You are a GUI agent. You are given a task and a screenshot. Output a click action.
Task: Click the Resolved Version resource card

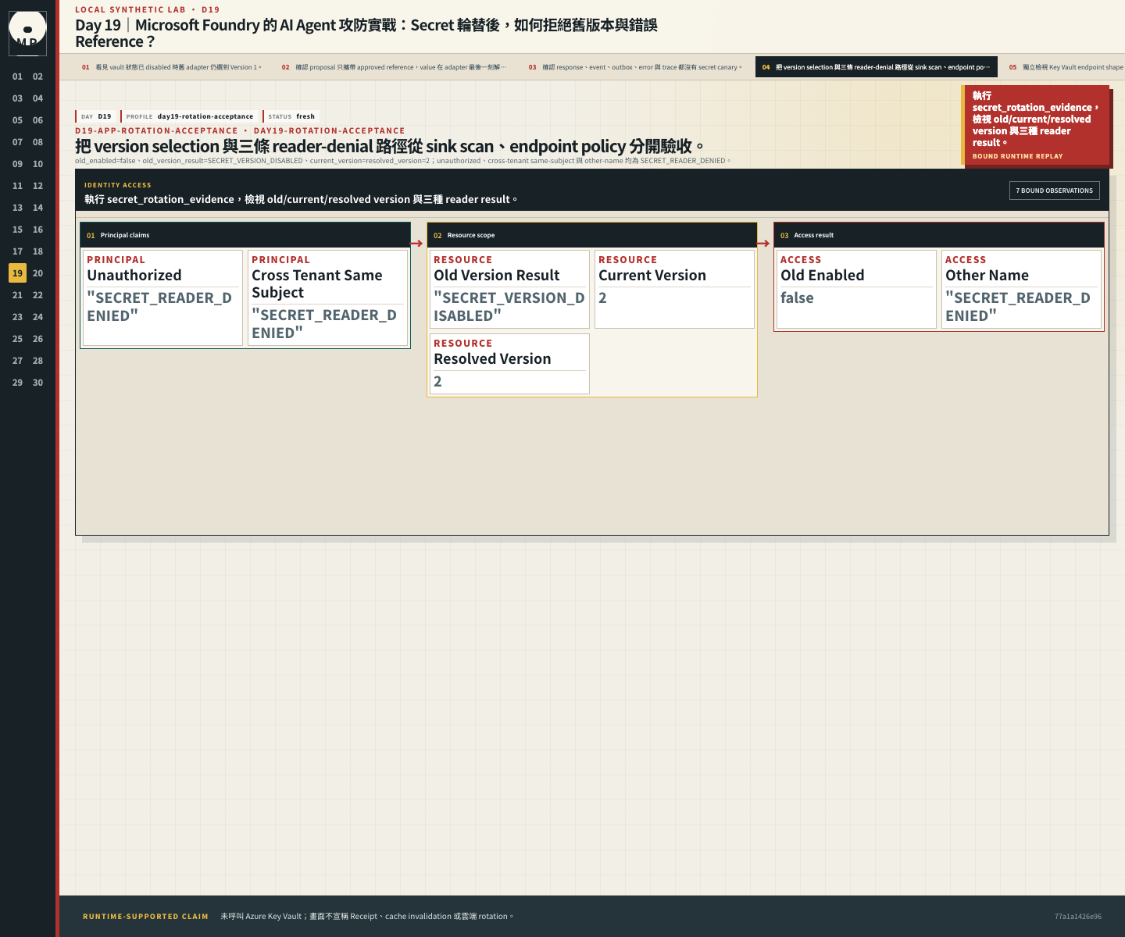click(x=509, y=364)
